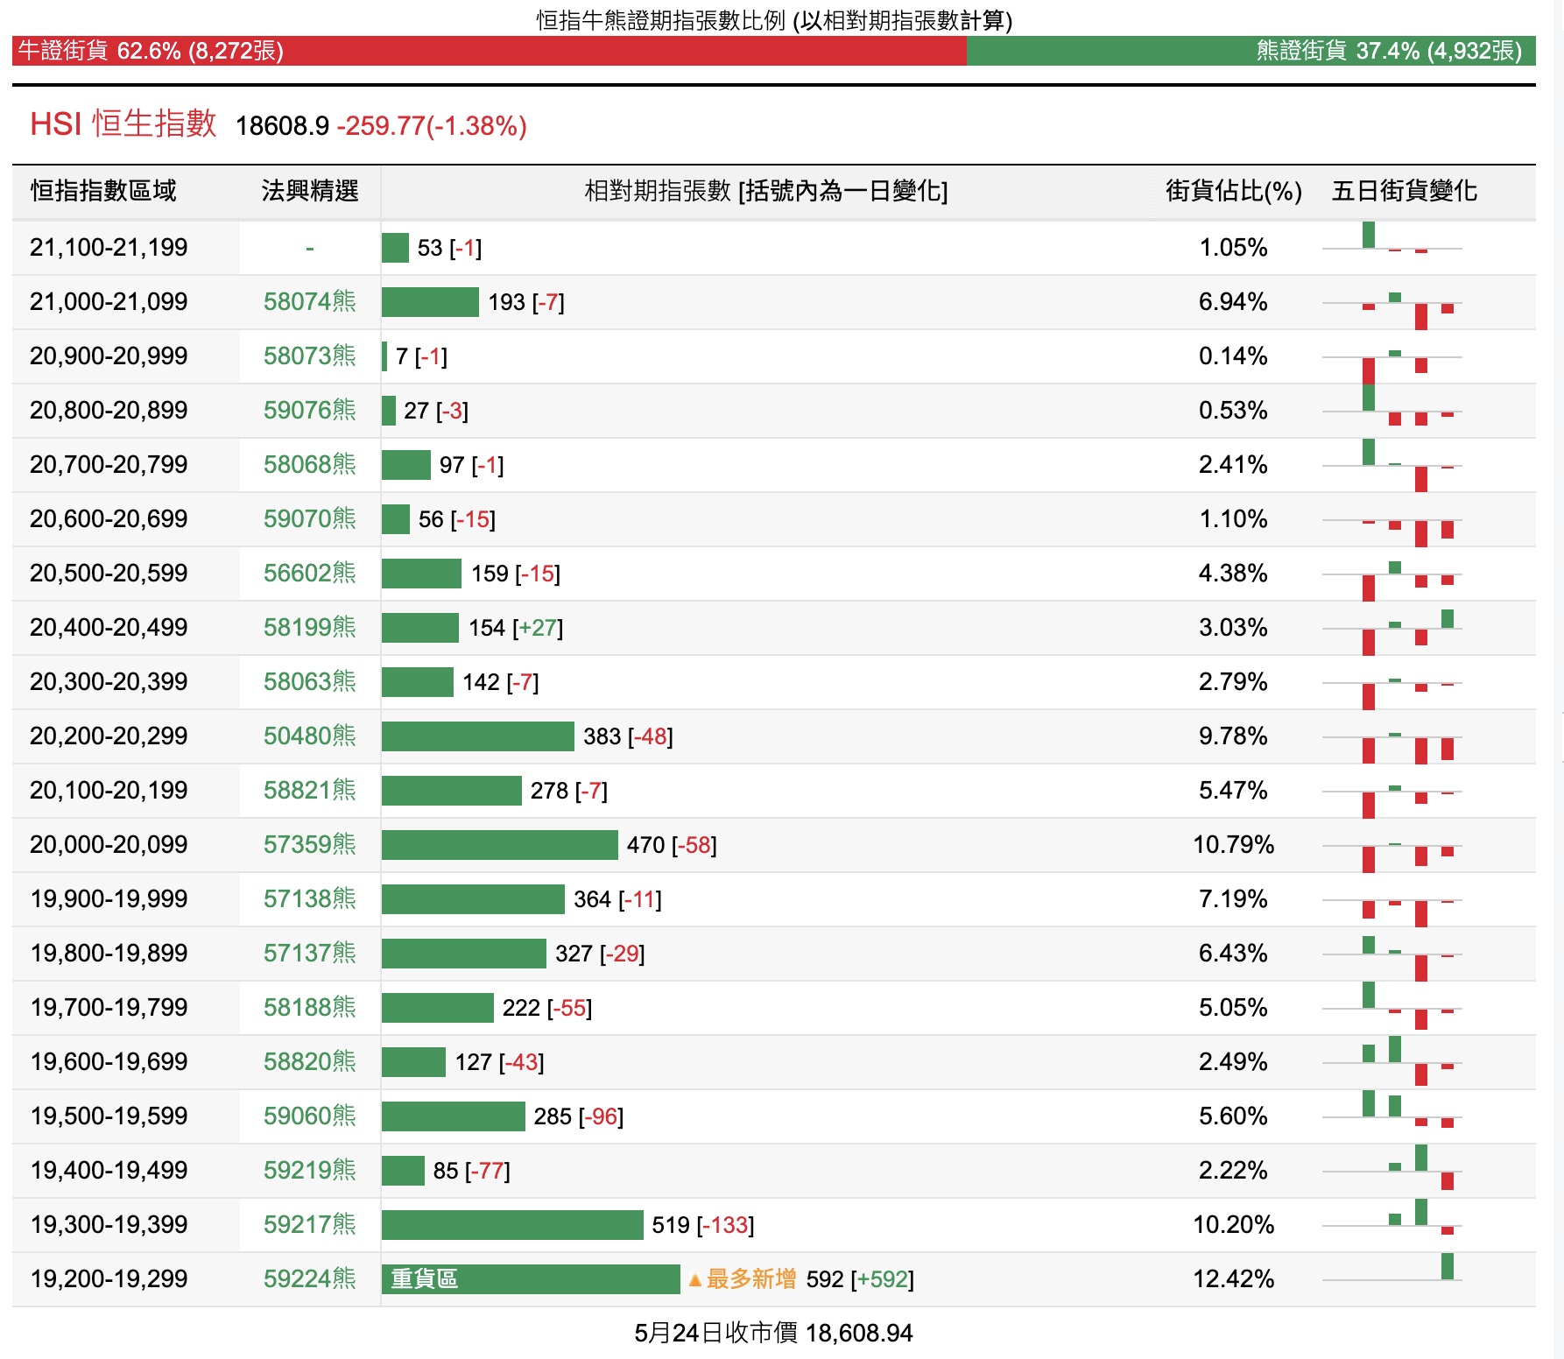Click the HSI 恒生指數 title
The image size is (1564, 1359).
click(123, 124)
